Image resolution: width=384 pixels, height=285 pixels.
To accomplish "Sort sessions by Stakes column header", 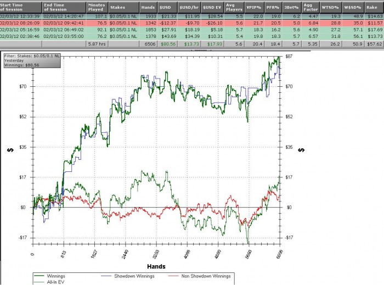I will 123,7.
